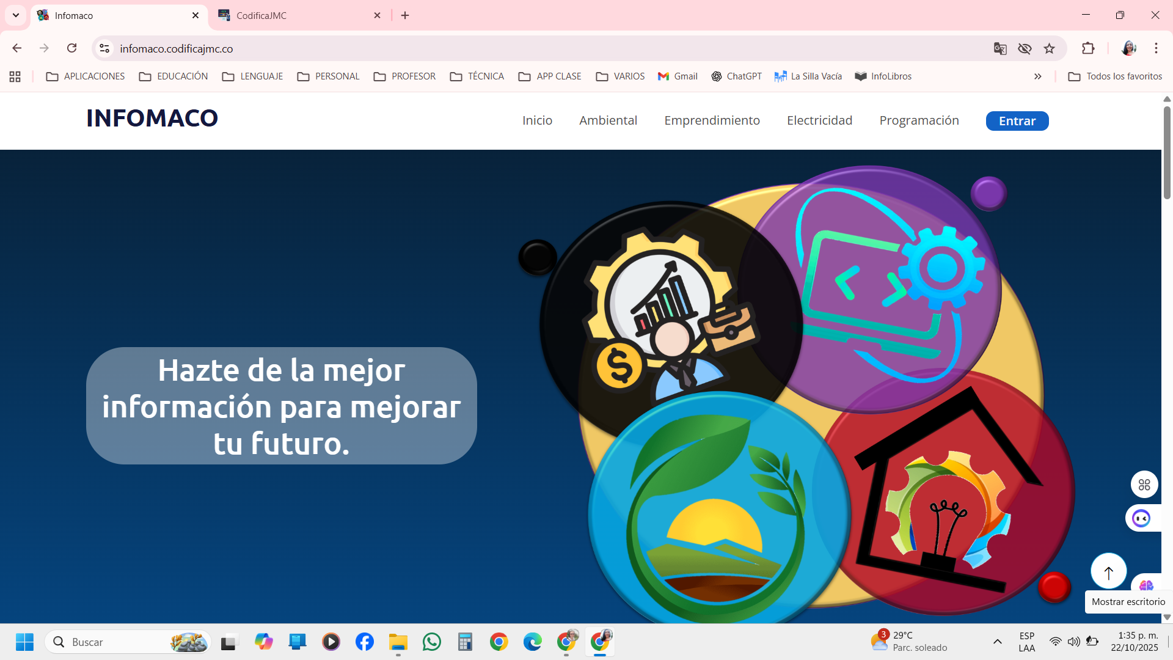Click the page vertical scrollbar thumb
The height and width of the screenshot is (660, 1173).
point(1167,153)
